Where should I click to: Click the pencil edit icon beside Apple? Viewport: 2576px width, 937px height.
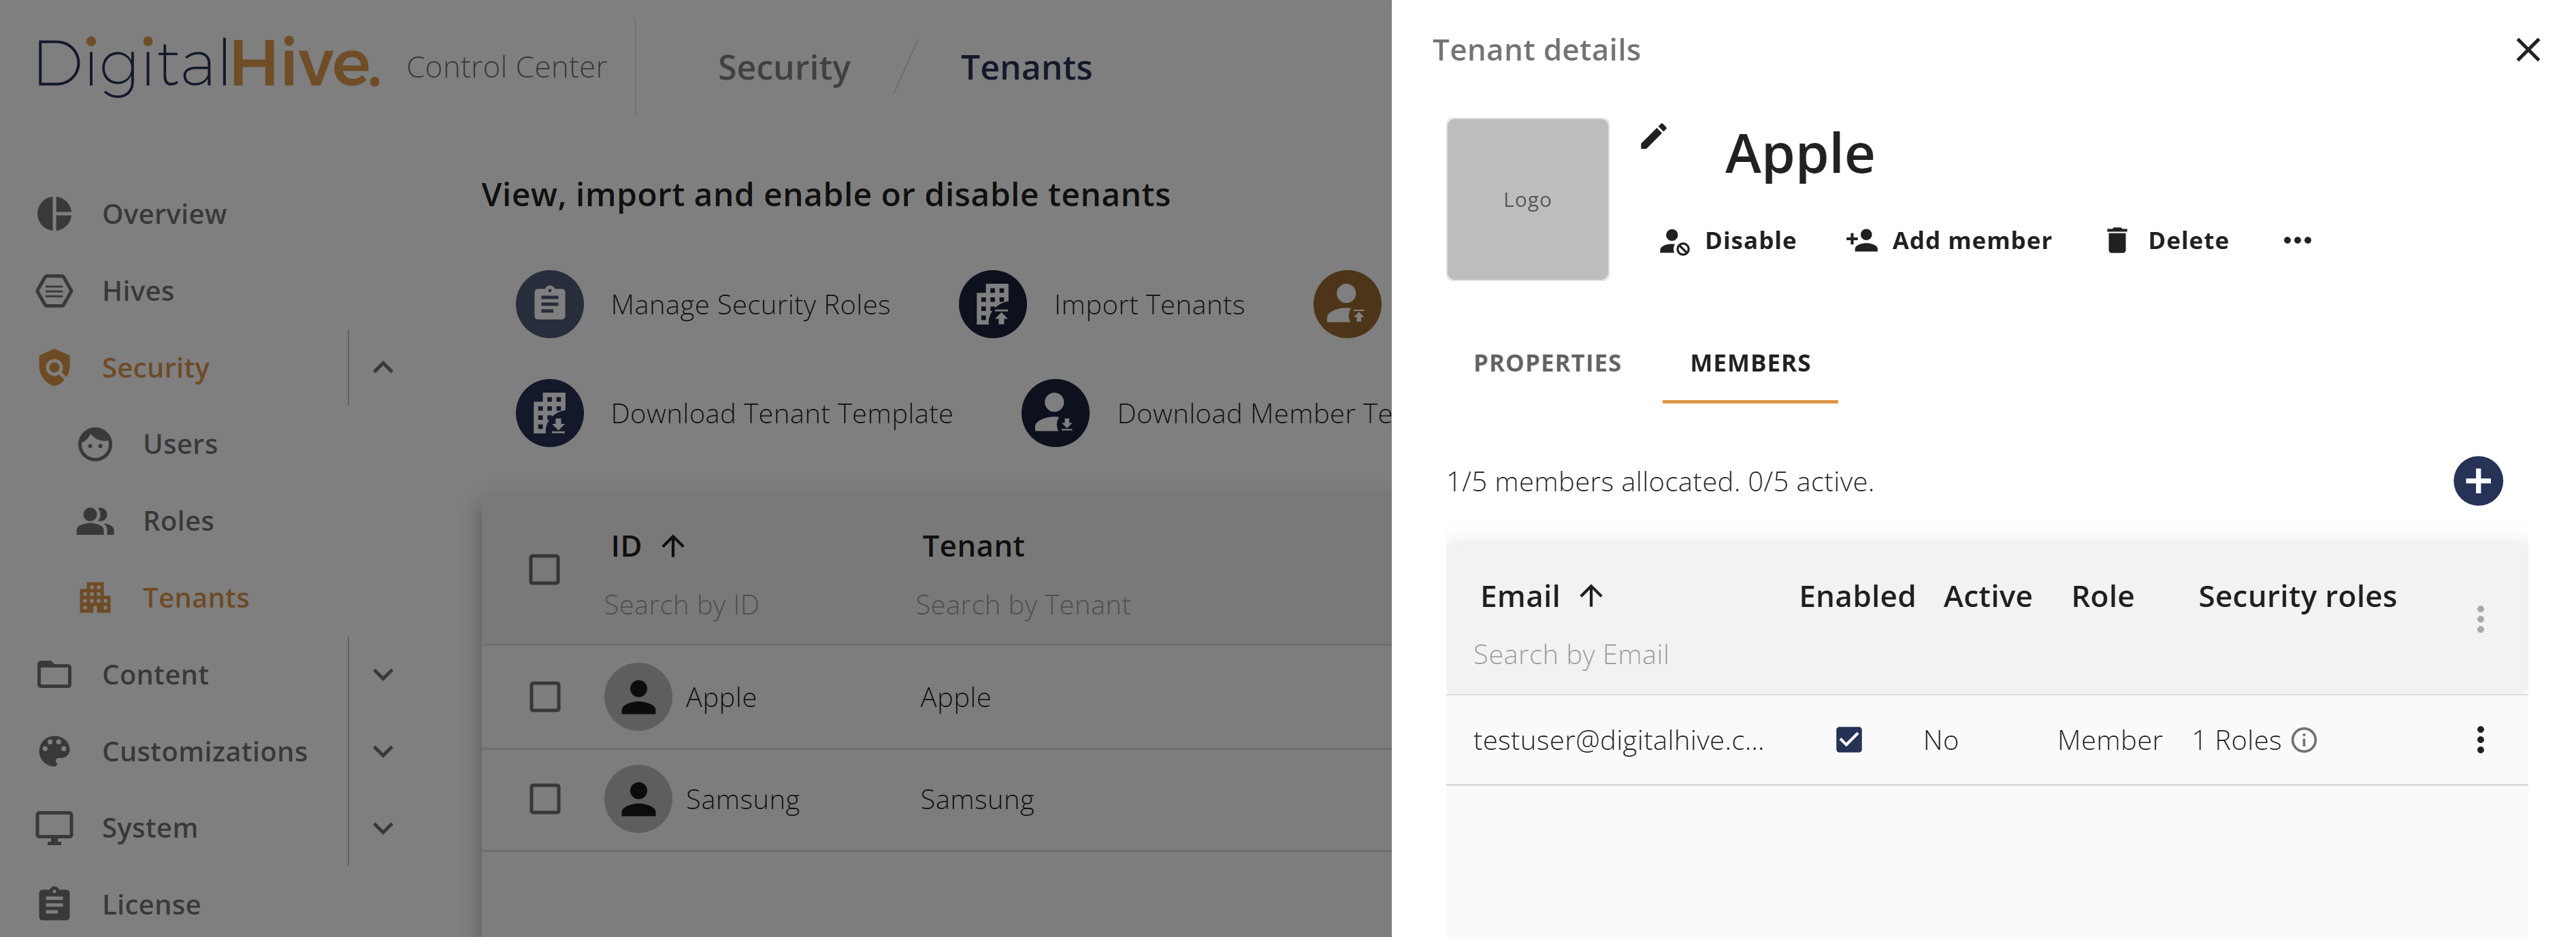1654,136
